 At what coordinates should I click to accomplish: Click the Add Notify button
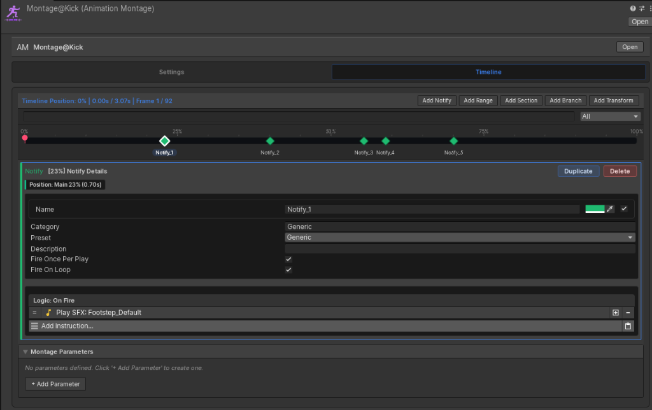pyautogui.click(x=437, y=100)
